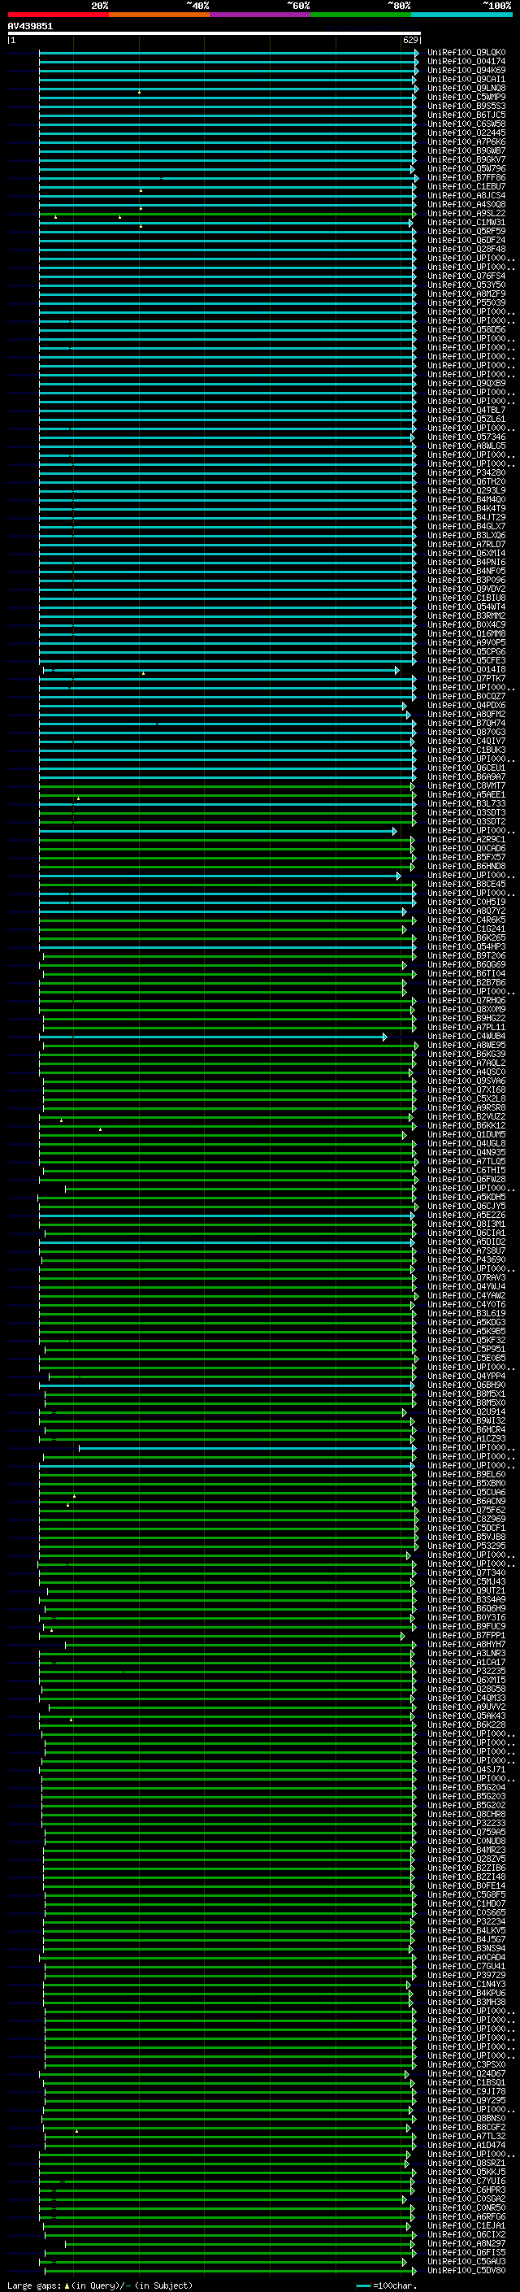This screenshot has height=2292, width=520.
Task: Select the UniRef100_O22445 label
Action: 466,133
